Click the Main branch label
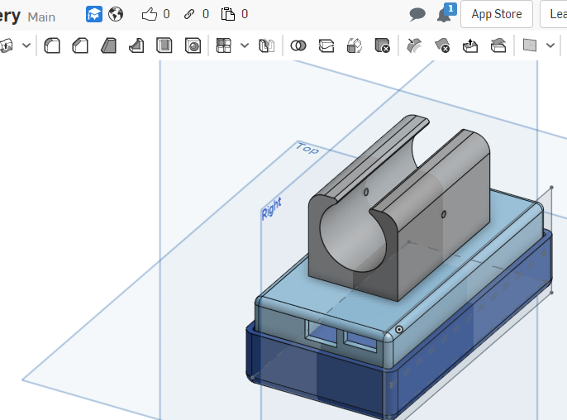The width and height of the screenshot is (567, 420). point(41,17)
